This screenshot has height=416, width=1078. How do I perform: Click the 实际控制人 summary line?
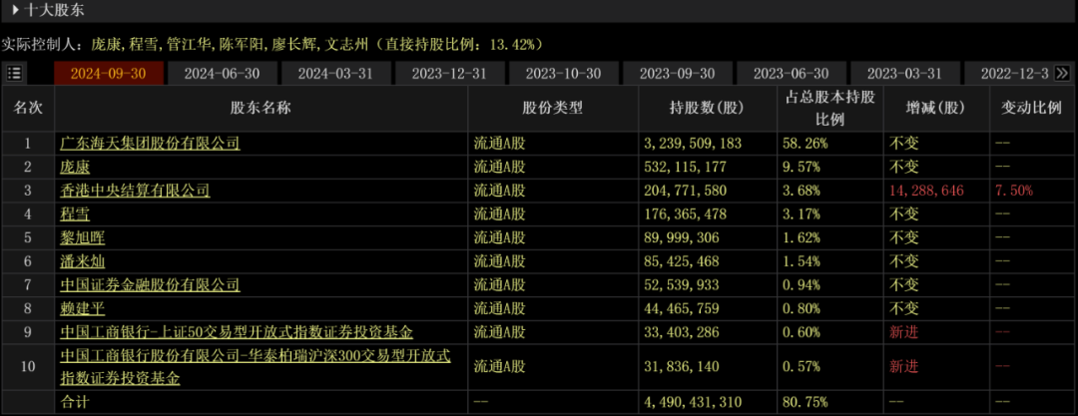point(272,45)
